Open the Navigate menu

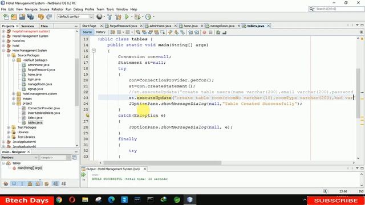(31, 9)
